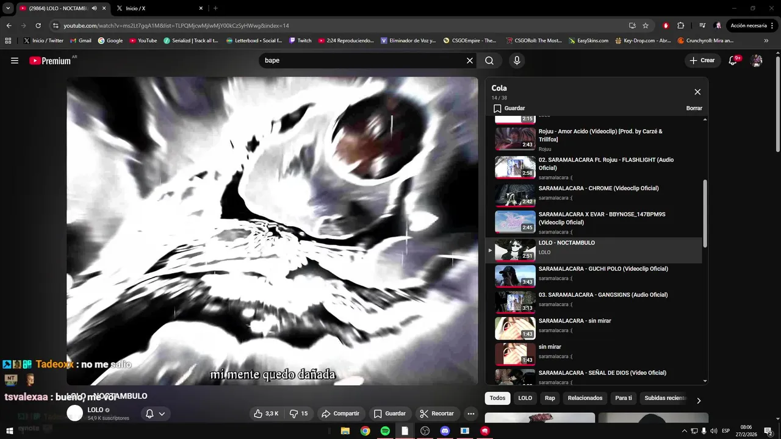This screenshot has width=781, height=439.
Task: Show more filter chips with right arrow
Action: click(699, 401)
